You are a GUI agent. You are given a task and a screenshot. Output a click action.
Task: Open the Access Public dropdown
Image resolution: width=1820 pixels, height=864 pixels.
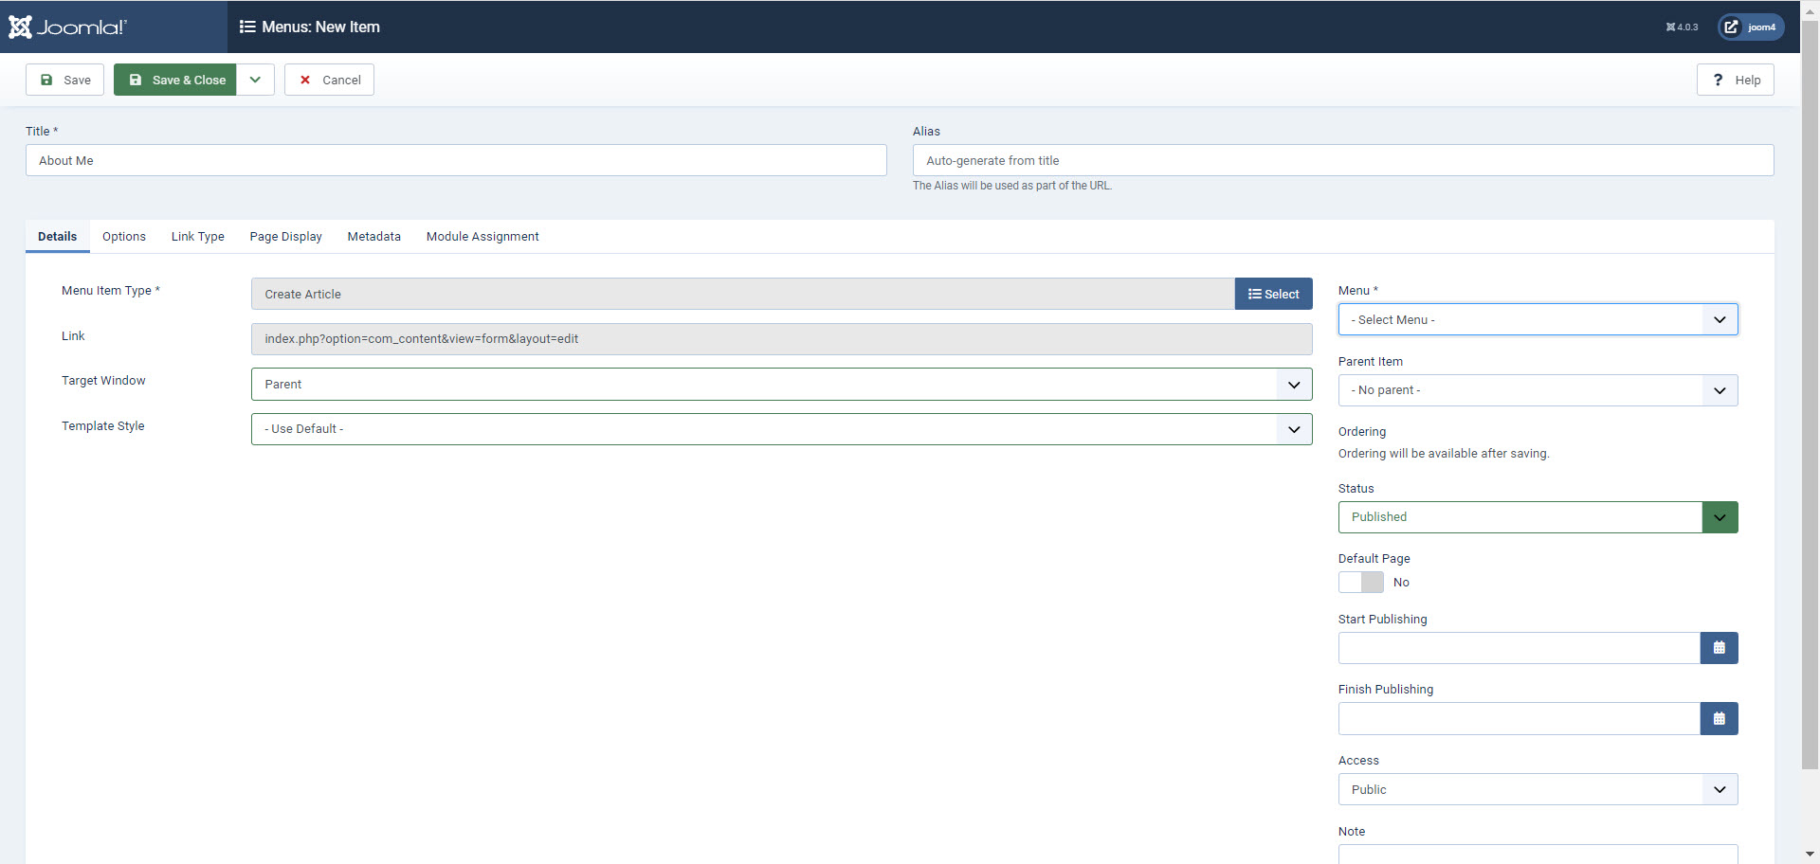[x=1537, y=789]
